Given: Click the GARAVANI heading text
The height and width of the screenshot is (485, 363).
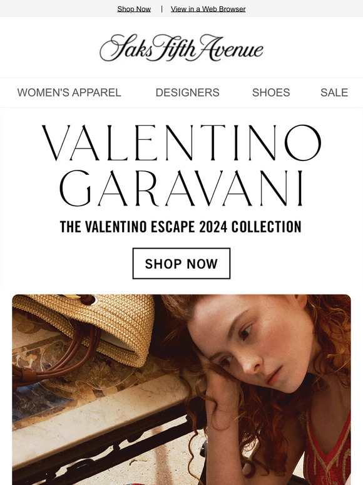Looking at the screenshot, I should pos(181,188).
